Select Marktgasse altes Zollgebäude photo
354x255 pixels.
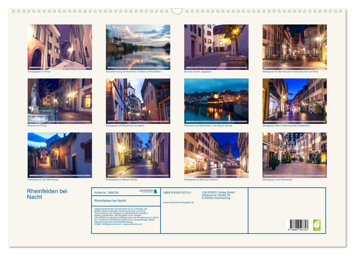(295, 101)
